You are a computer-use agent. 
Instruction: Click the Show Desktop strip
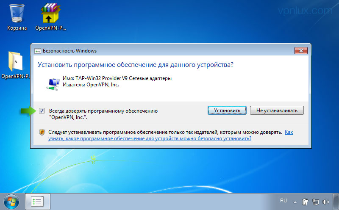click(336, 202)
